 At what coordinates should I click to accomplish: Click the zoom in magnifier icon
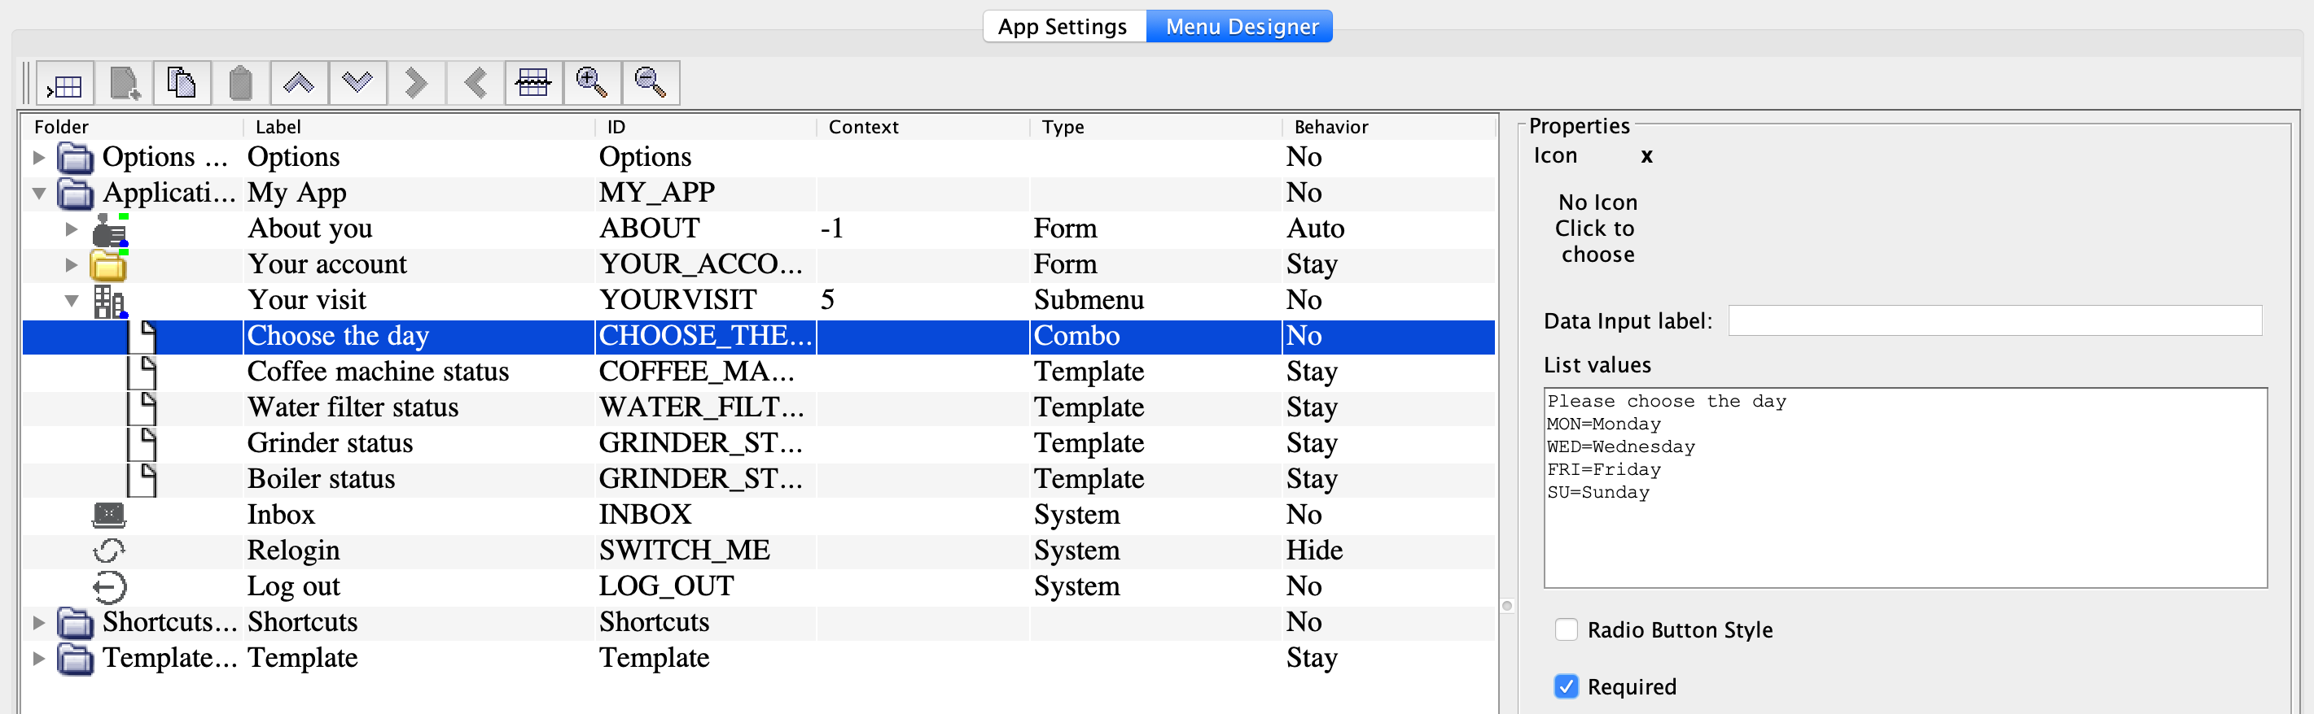tap(592, 85)
